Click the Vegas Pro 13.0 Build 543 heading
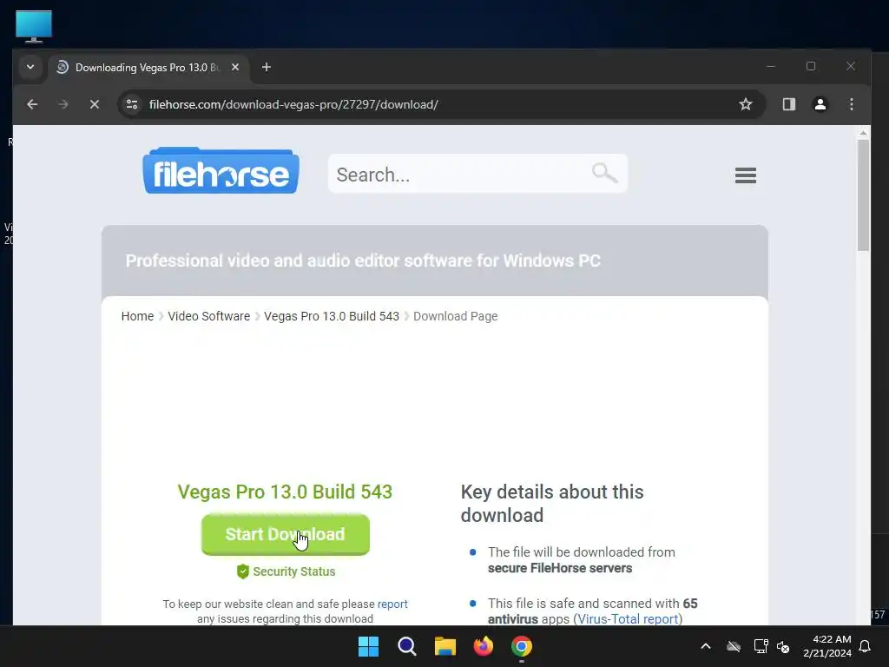 tap(285, 492)
